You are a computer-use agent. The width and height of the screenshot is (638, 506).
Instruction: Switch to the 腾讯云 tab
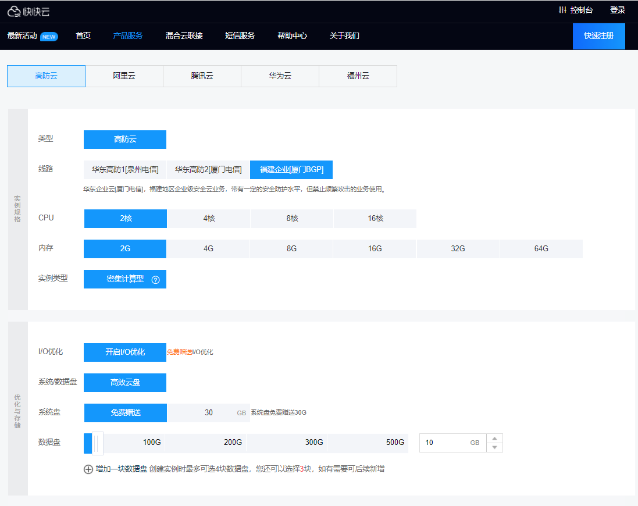pos(202,76)
